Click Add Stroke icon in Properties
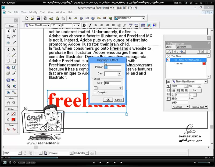The width and height of the screenshot is (215, 167). (169, 52)
